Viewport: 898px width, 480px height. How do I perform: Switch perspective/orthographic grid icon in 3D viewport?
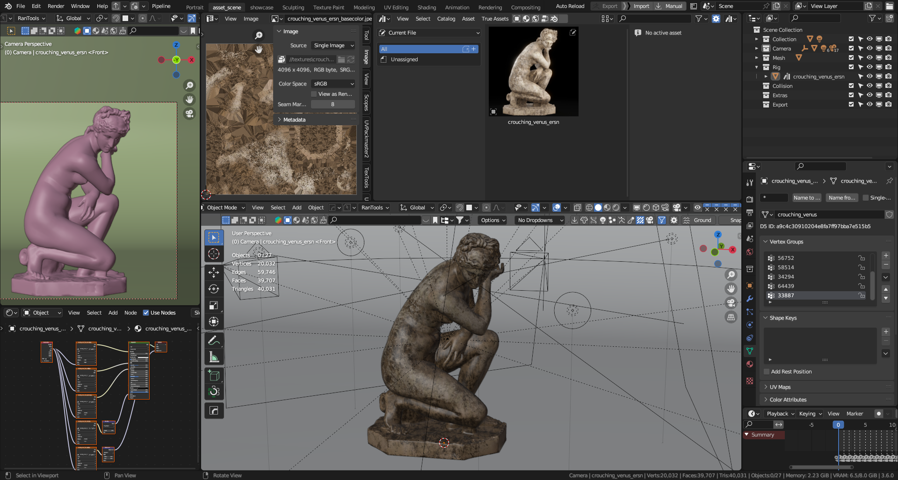click(x=731, y=317)
